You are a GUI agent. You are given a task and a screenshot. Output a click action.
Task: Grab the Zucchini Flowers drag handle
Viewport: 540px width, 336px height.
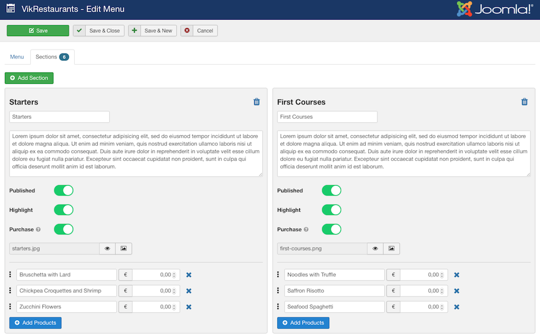tap(10, 306)
